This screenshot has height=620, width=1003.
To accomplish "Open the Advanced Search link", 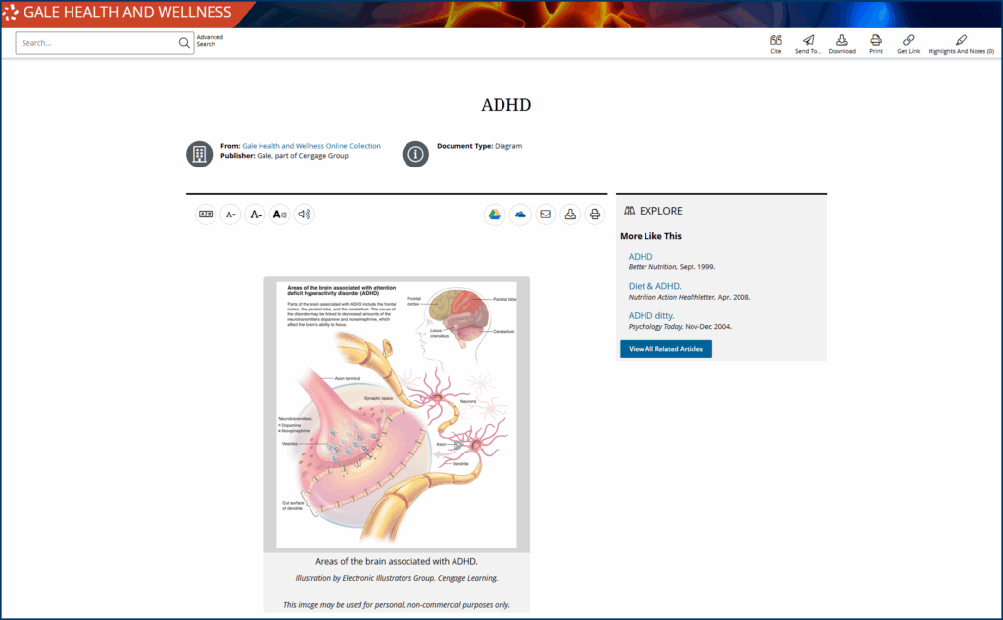I will pyautogui.click(x=210, y=41).
